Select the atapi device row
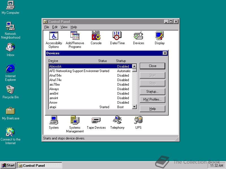 [90, 107]
